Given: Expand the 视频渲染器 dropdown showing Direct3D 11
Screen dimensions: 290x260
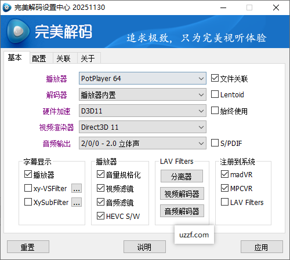Looking at the screenshot, I should pyautogui.click(x=143, y=127).
